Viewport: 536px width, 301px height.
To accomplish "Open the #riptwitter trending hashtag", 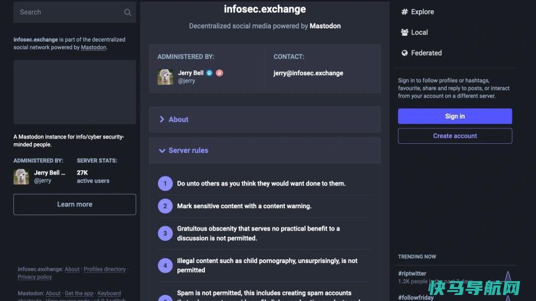I will [x=412, y=273].
